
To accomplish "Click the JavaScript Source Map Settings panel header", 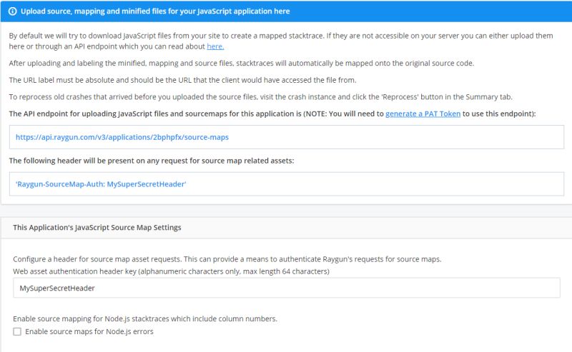I will [97, 228].
